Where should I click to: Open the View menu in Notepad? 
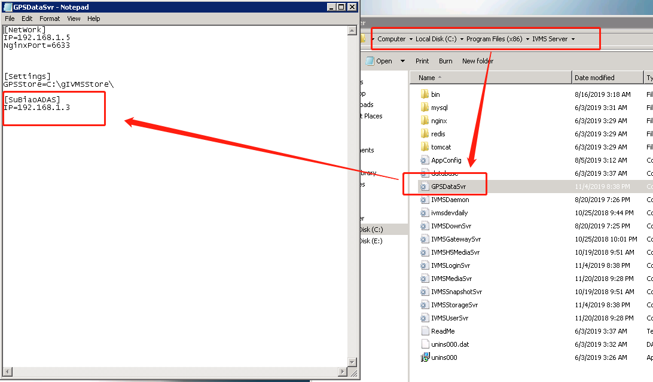[74, 19]
